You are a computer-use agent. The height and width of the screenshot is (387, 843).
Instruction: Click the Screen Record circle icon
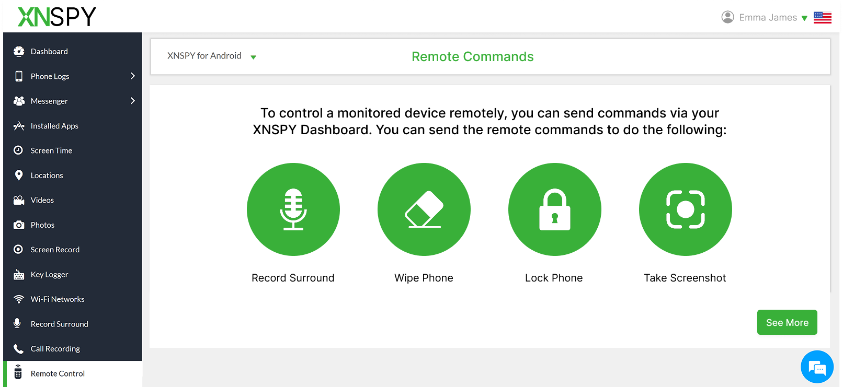pyautogui.click(x=18, y=250)
